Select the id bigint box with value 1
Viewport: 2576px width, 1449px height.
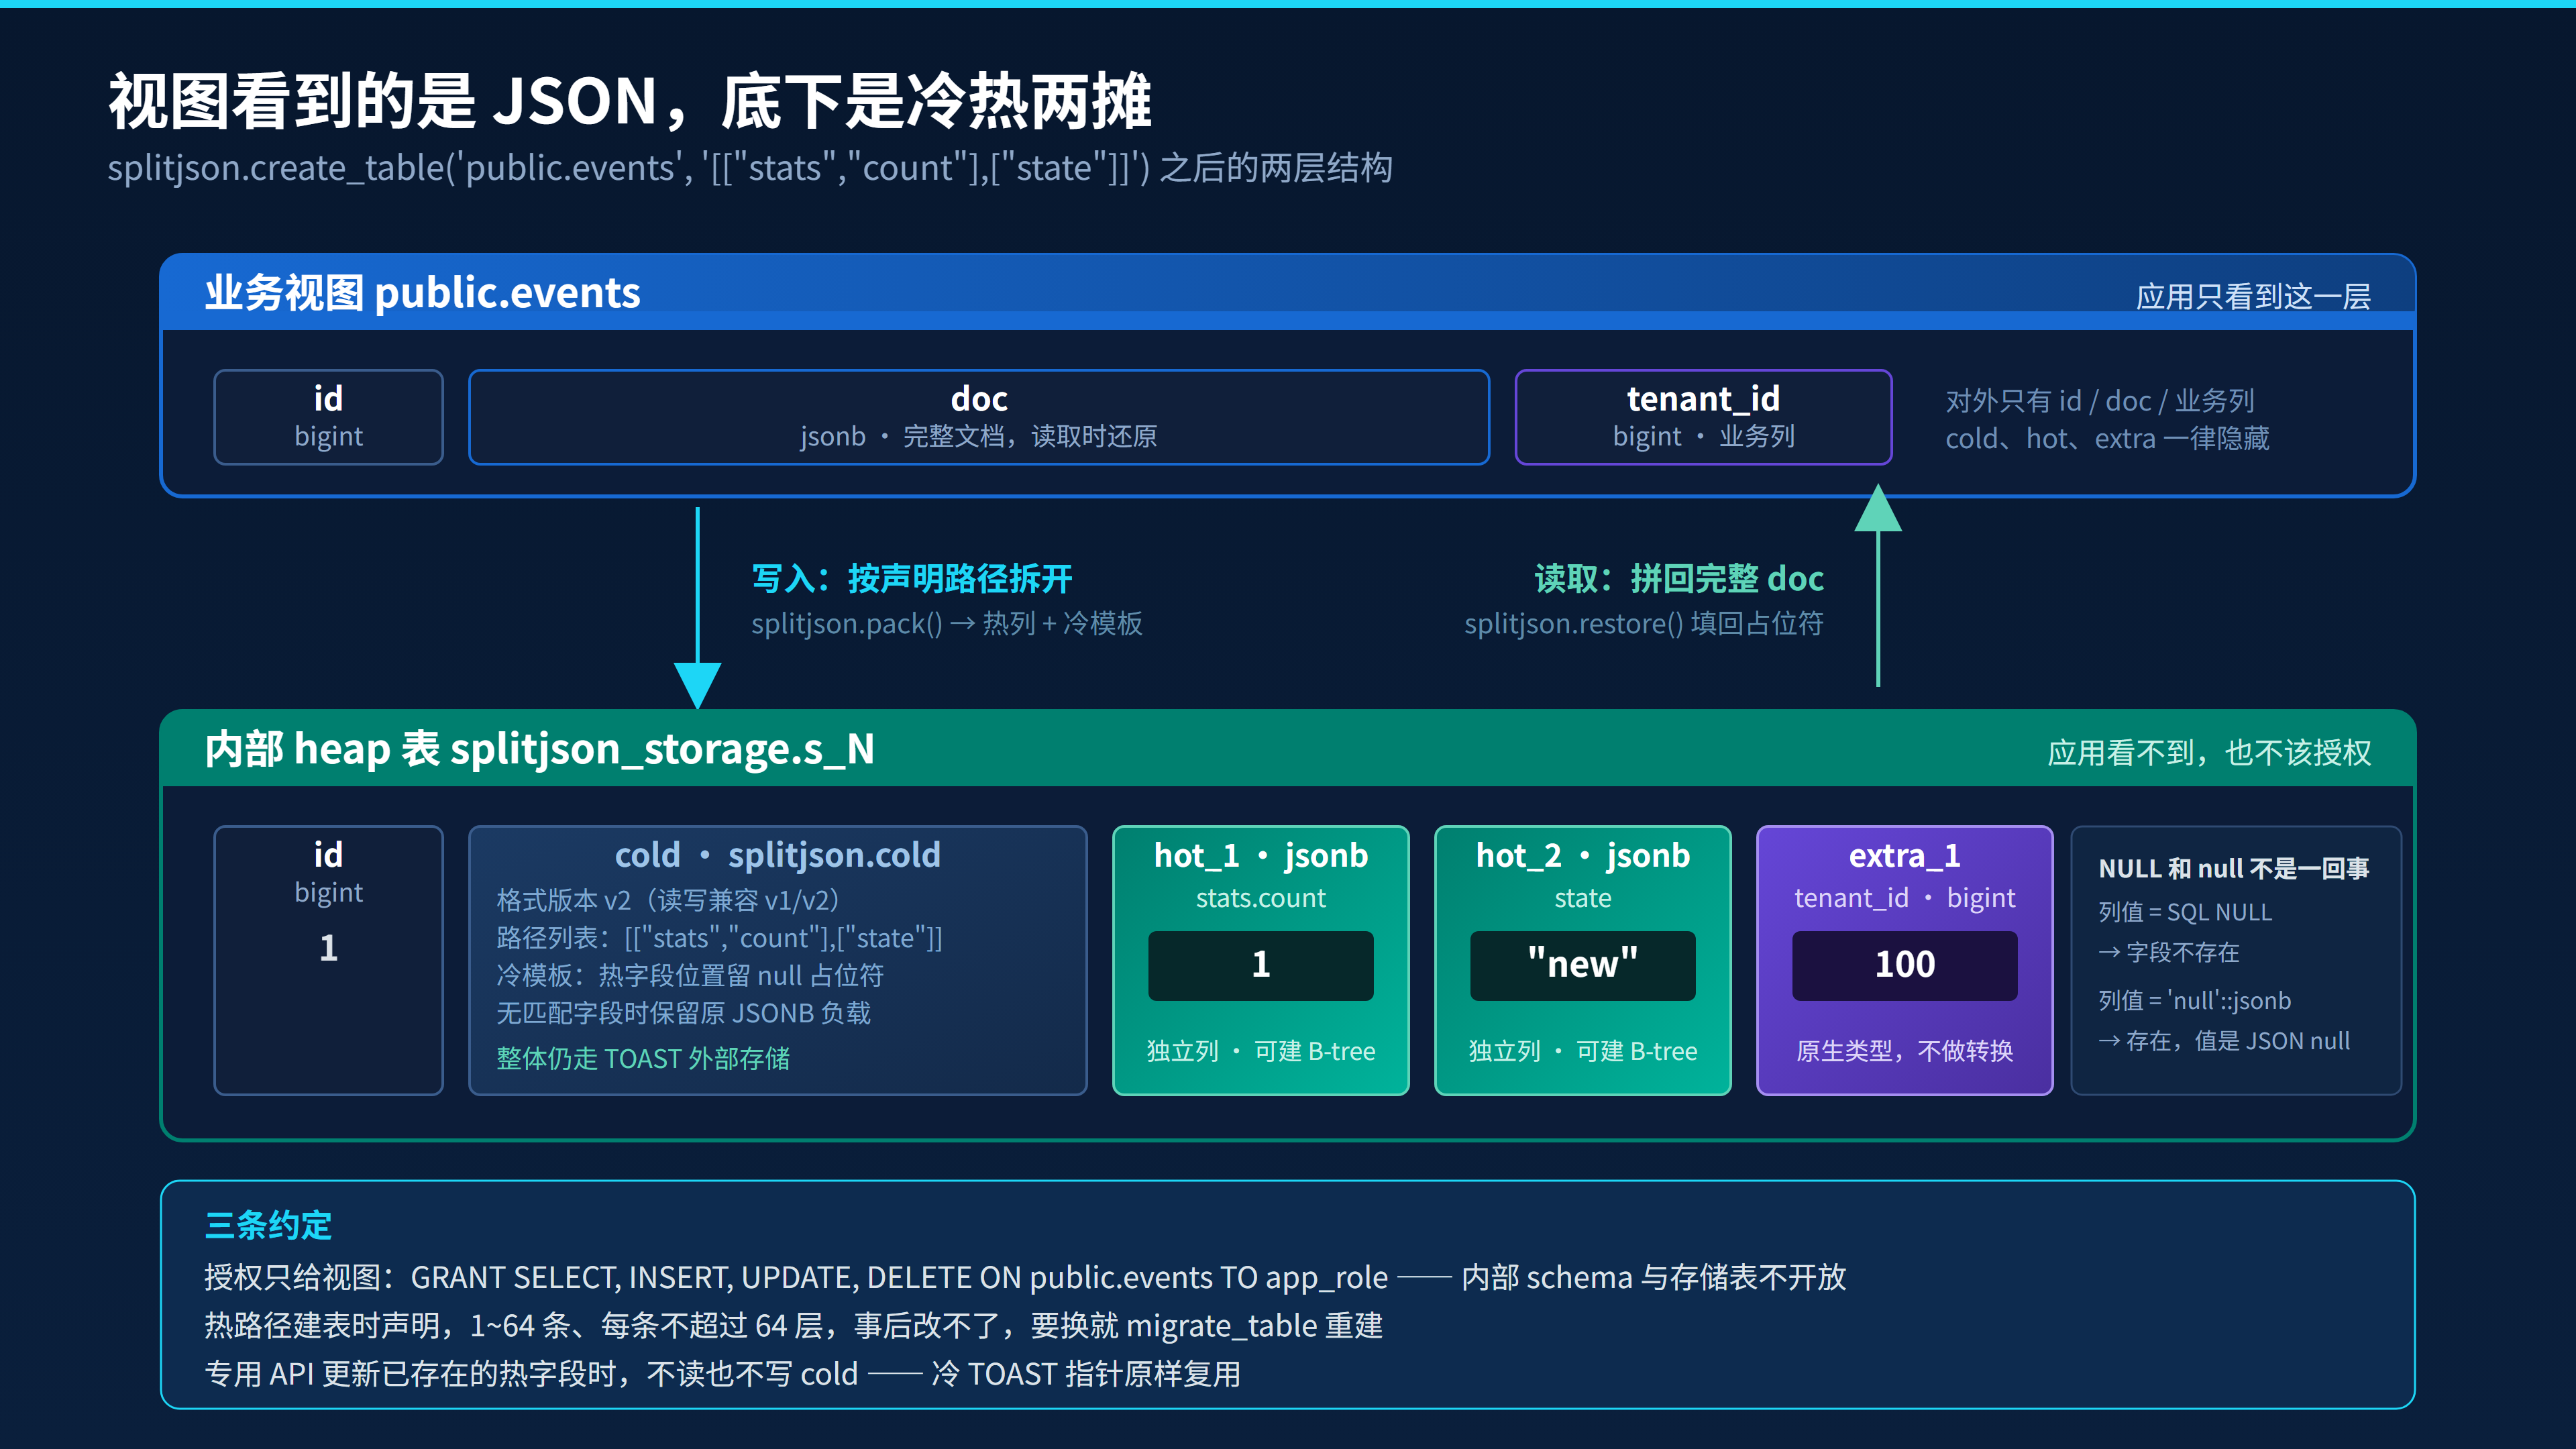[328, 960]
